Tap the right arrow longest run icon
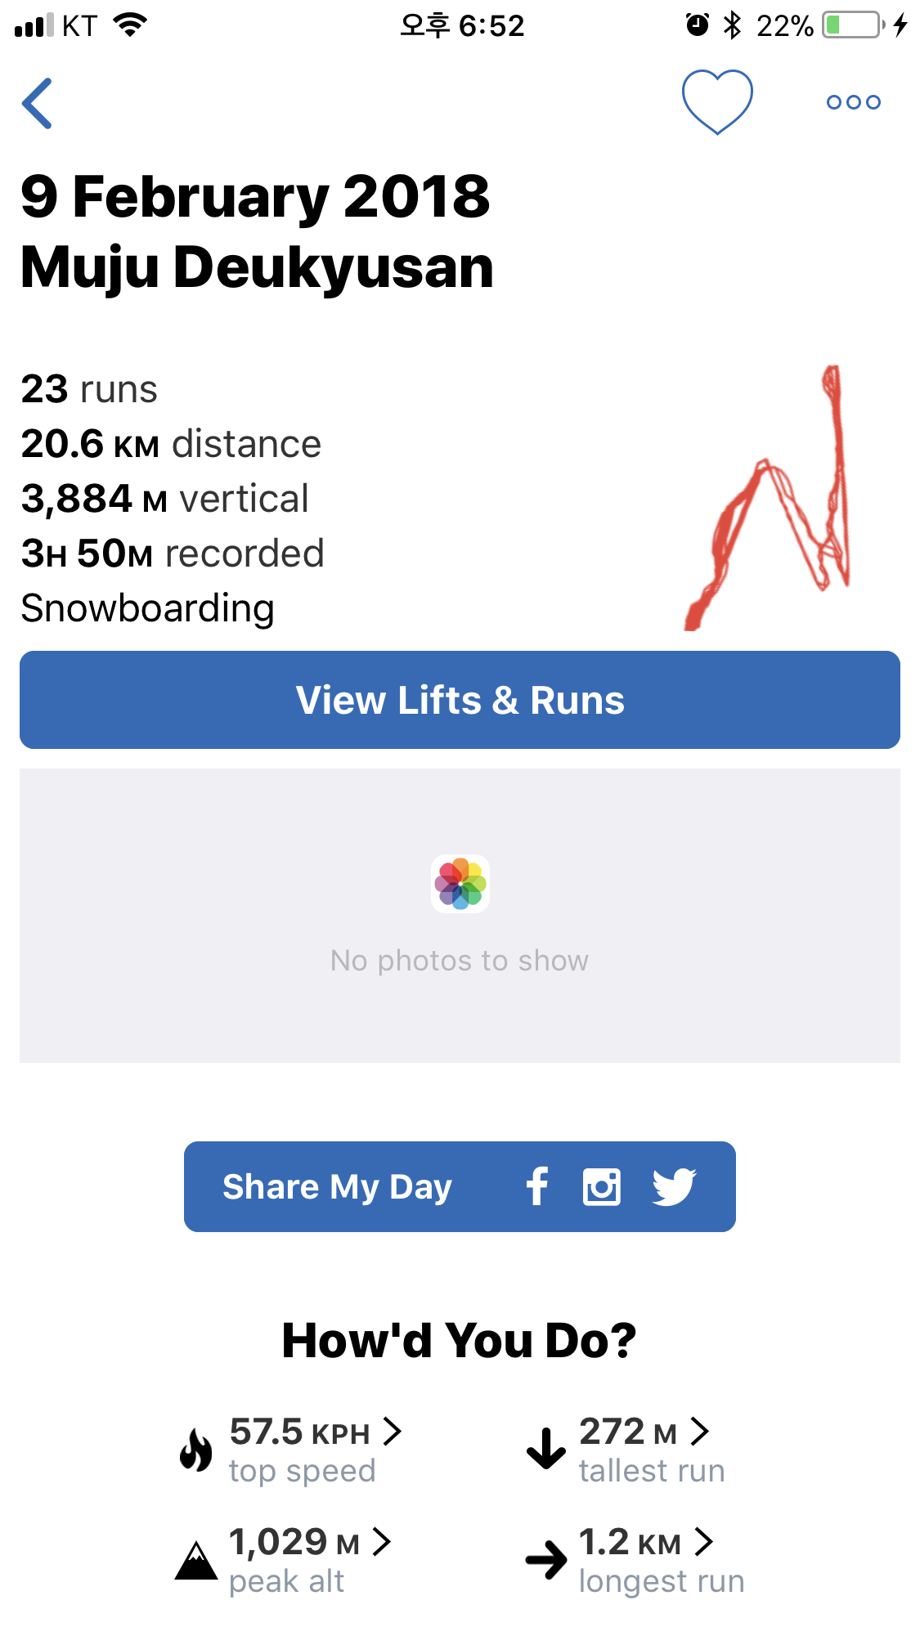The height and width of the screenshot is (1636, 920). (546, 1560)
